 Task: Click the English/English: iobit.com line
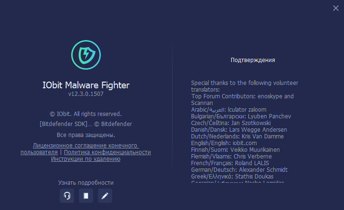[x=224, y=143]
